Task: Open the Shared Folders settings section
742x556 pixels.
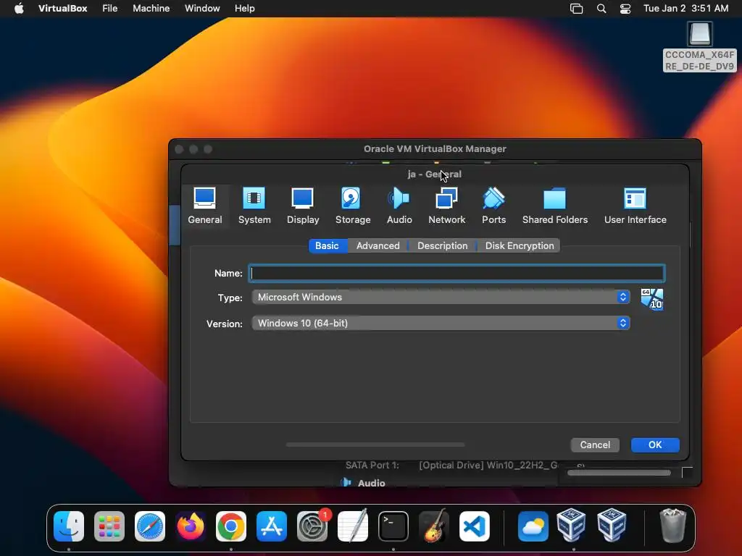Action: (x=554, y=206)
